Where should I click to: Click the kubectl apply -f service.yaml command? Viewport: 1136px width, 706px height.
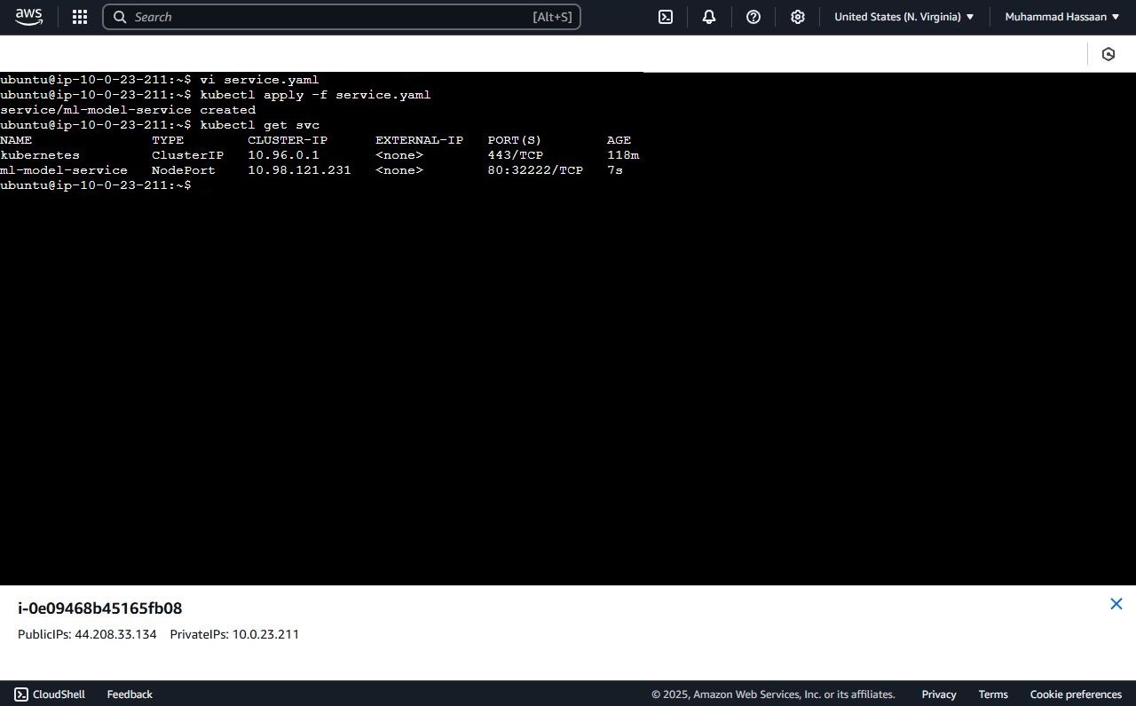click(315, 95)
